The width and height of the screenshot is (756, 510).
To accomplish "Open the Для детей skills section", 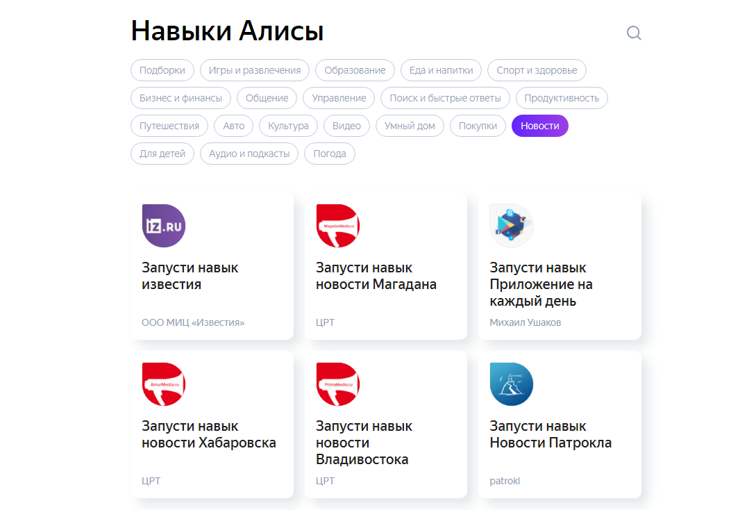I will coord(162,154).
